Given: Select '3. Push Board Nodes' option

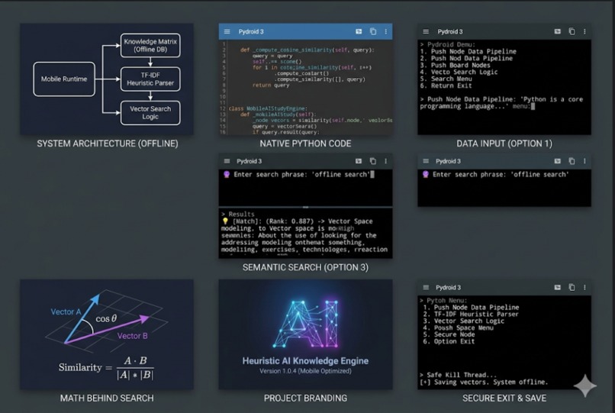Looking at the screenshot, I should coord(455,65).
